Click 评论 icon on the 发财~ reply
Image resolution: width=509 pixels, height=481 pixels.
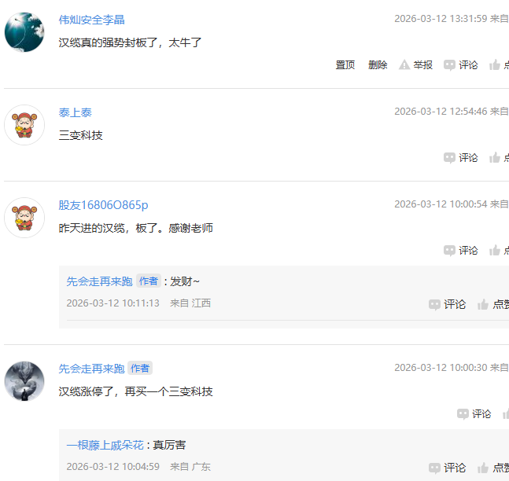point(447,304)
